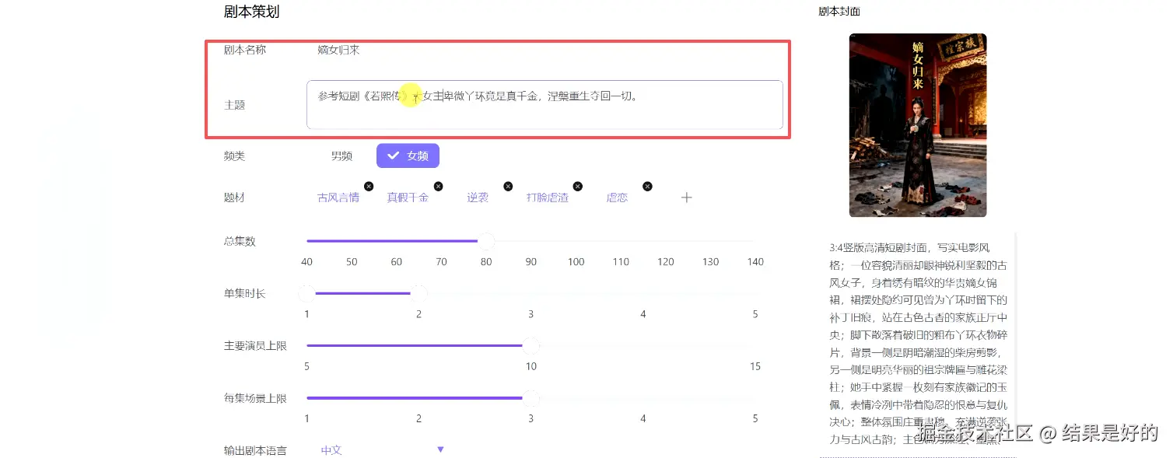Select the 男频 category option

(341, 156)
